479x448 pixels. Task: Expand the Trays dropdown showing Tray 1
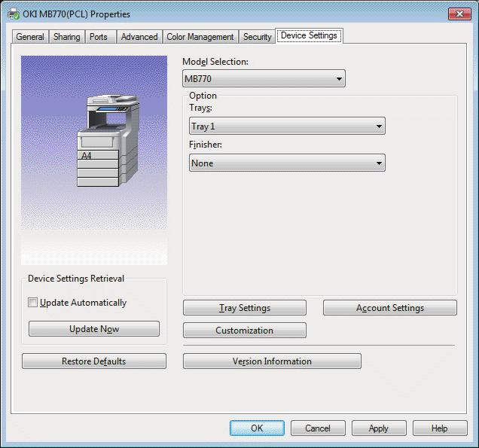(x=287, y=126)
